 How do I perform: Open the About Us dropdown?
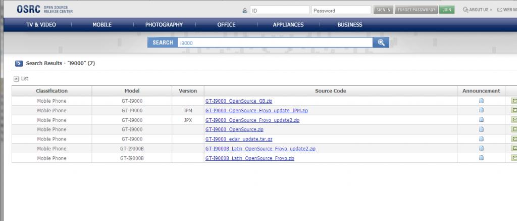[478, 10]
